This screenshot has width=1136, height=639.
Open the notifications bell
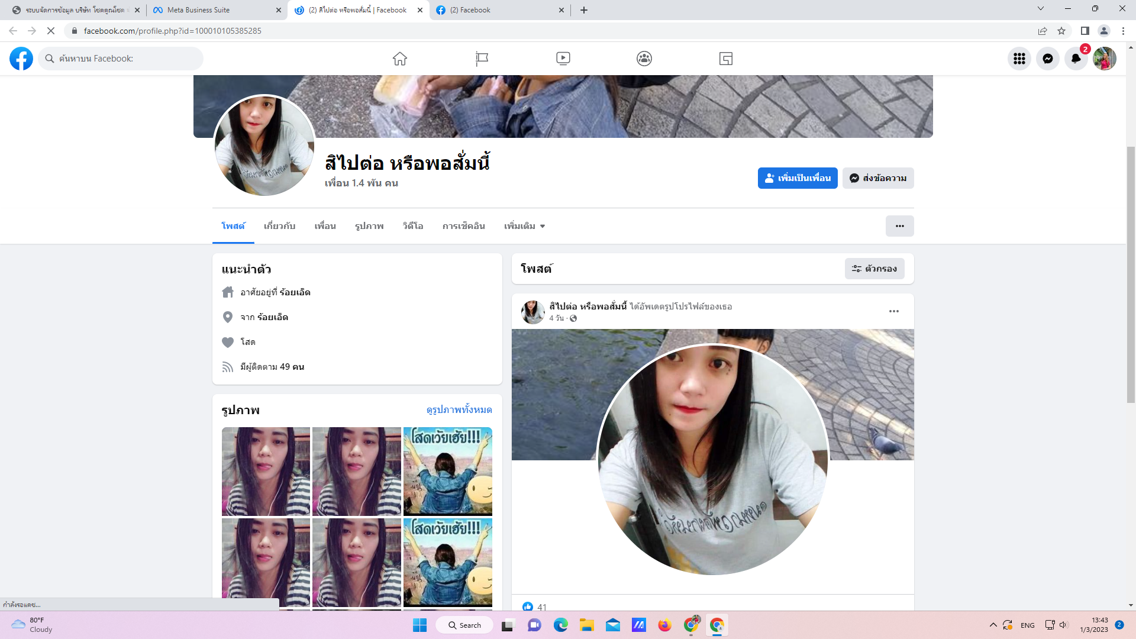pos(1076,59)
